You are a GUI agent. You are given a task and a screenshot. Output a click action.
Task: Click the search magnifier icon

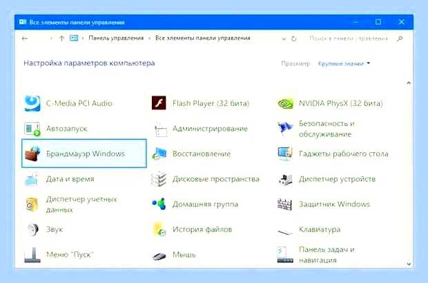point(400,39)
